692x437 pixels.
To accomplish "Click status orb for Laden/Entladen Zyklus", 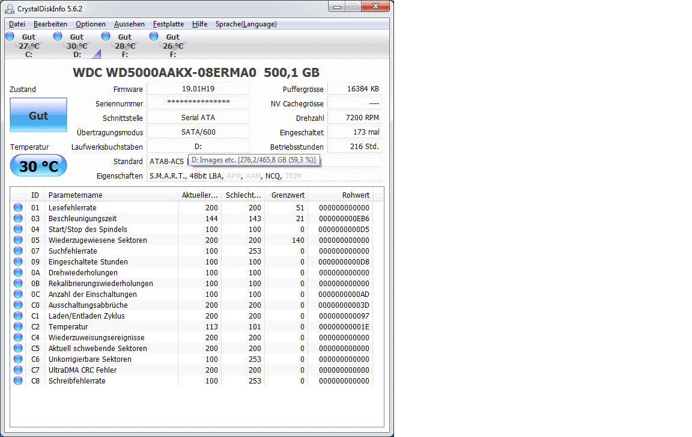I will point(18,315).
